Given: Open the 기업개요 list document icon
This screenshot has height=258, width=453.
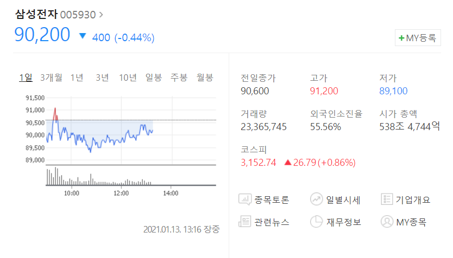Looking at the screenshot, I should (387, 199).
